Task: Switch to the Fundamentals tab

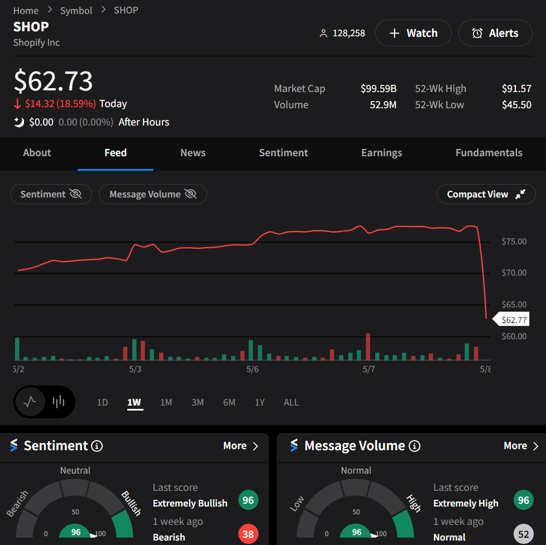Action: click(x=489, y=153)
